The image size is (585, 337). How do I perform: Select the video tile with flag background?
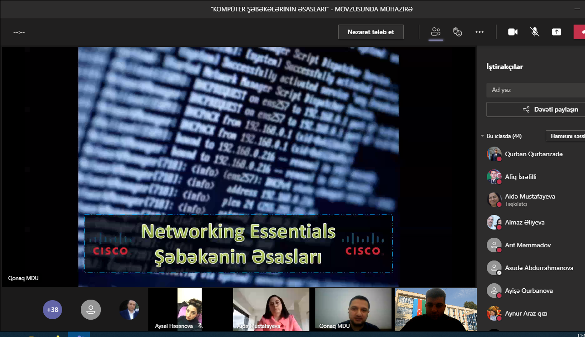436,309
